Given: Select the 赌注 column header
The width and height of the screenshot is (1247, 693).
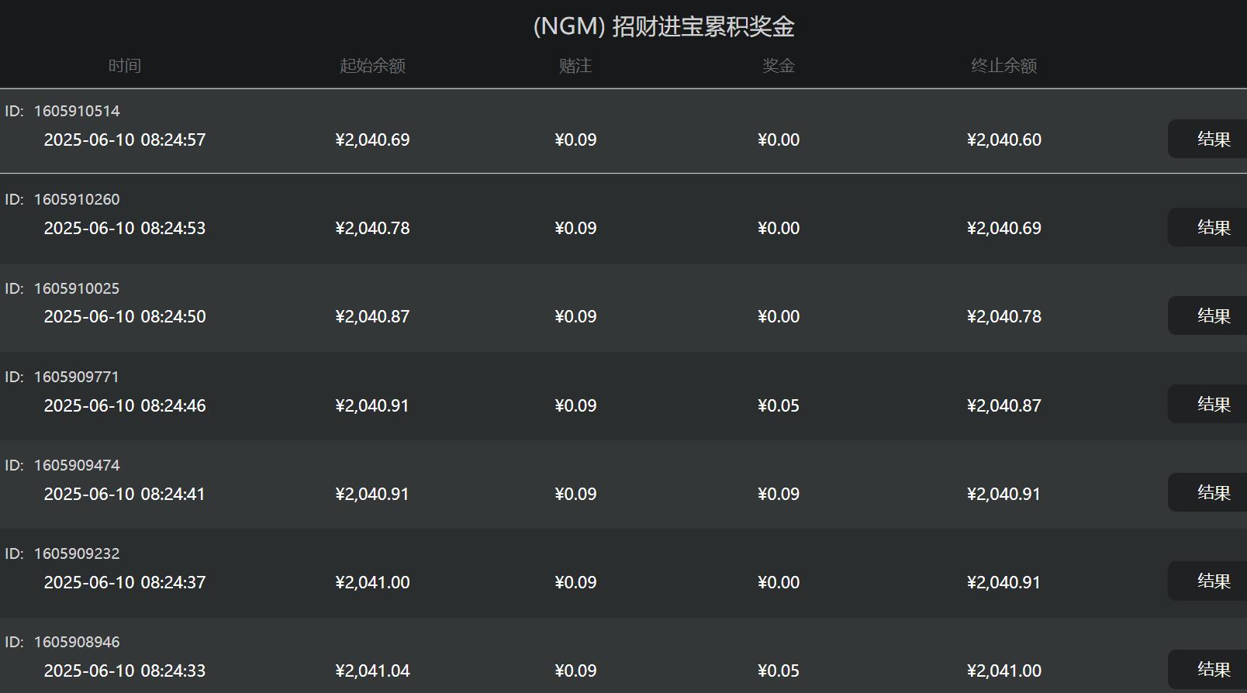Looking at the screenshot, I should [x=575, y=66].
